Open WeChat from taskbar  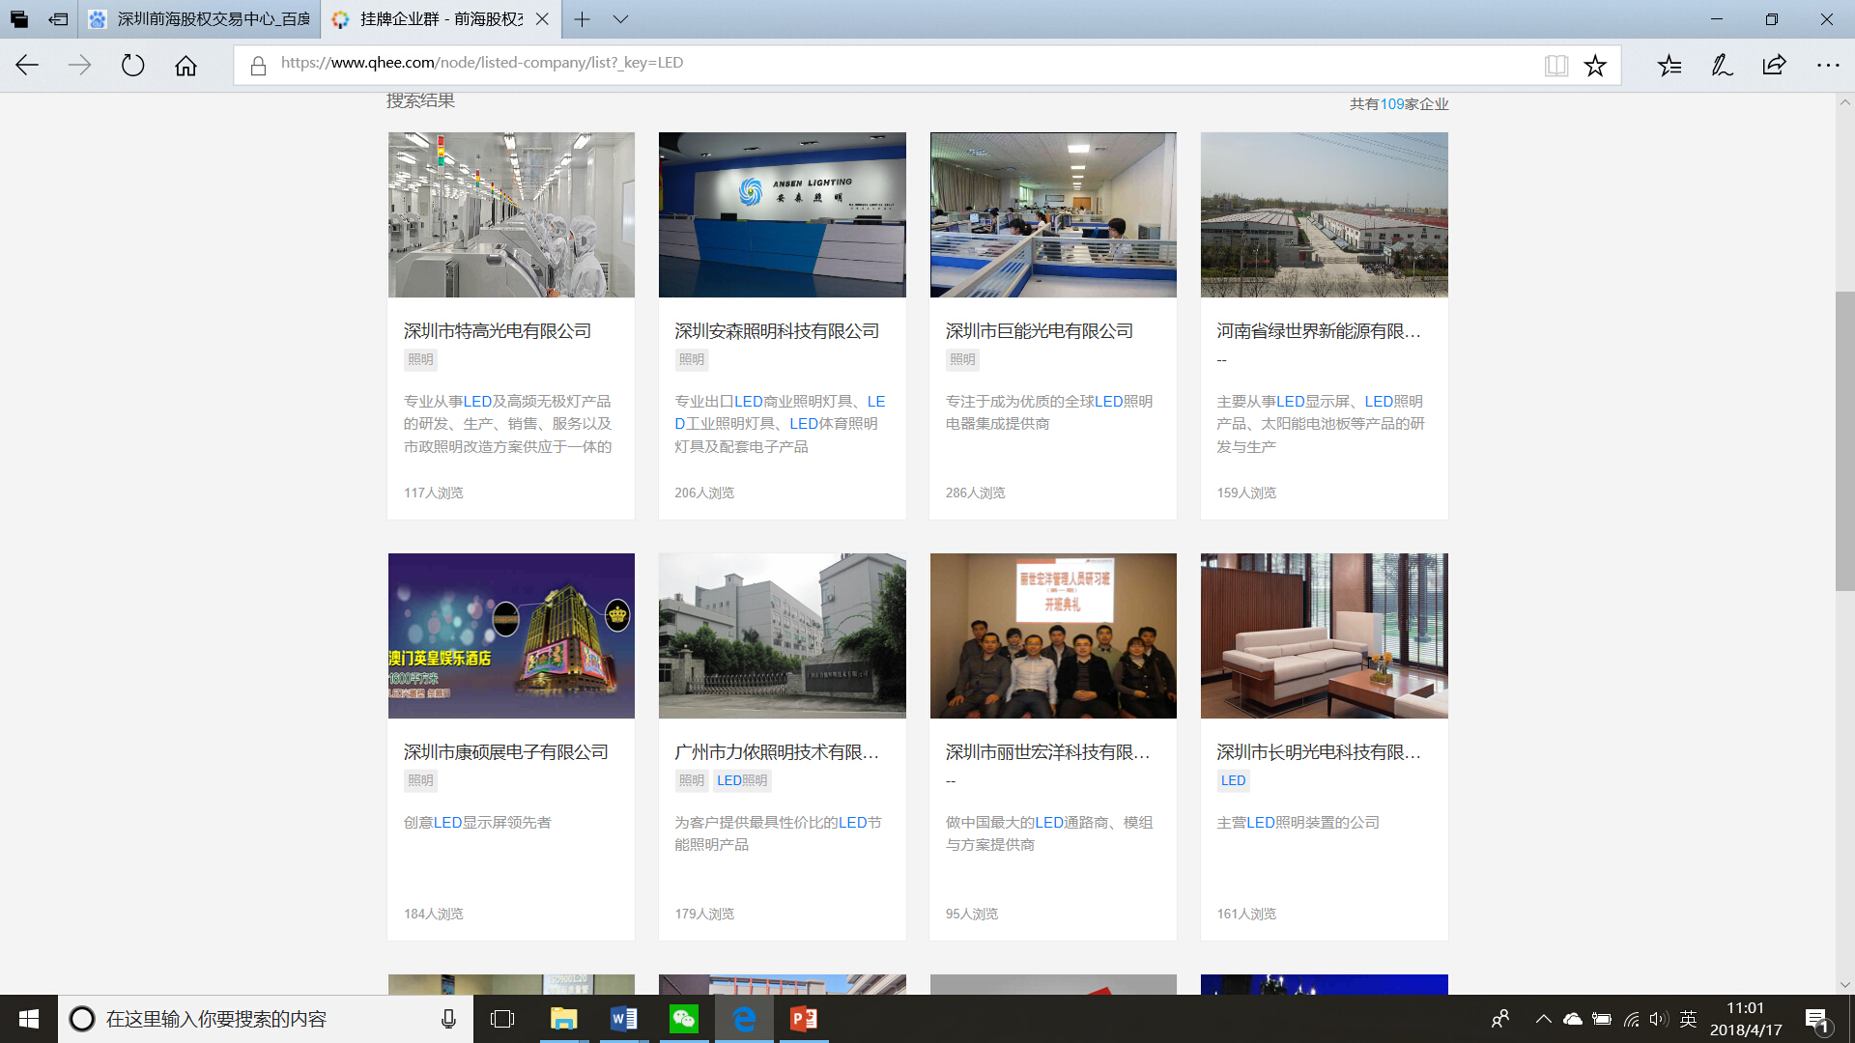(x=684, y=1019)
